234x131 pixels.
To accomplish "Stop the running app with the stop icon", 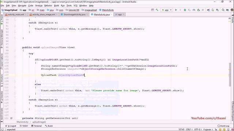I will [203, 10].
